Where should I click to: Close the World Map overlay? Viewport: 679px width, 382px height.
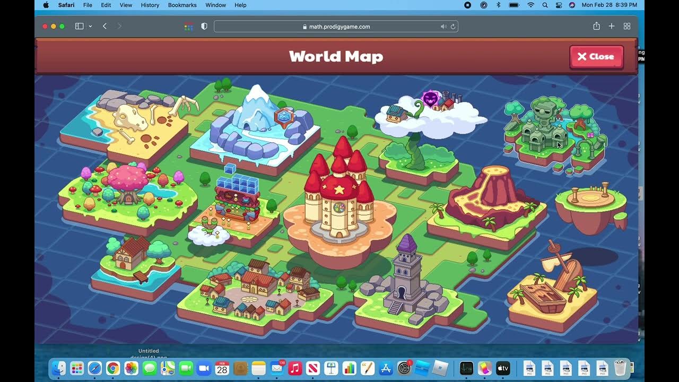click(596, 57)
